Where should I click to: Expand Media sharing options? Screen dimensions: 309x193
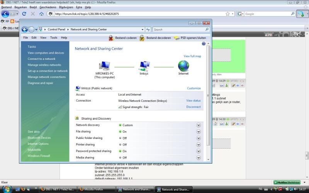pyautogui.click(x=199, y=157)
